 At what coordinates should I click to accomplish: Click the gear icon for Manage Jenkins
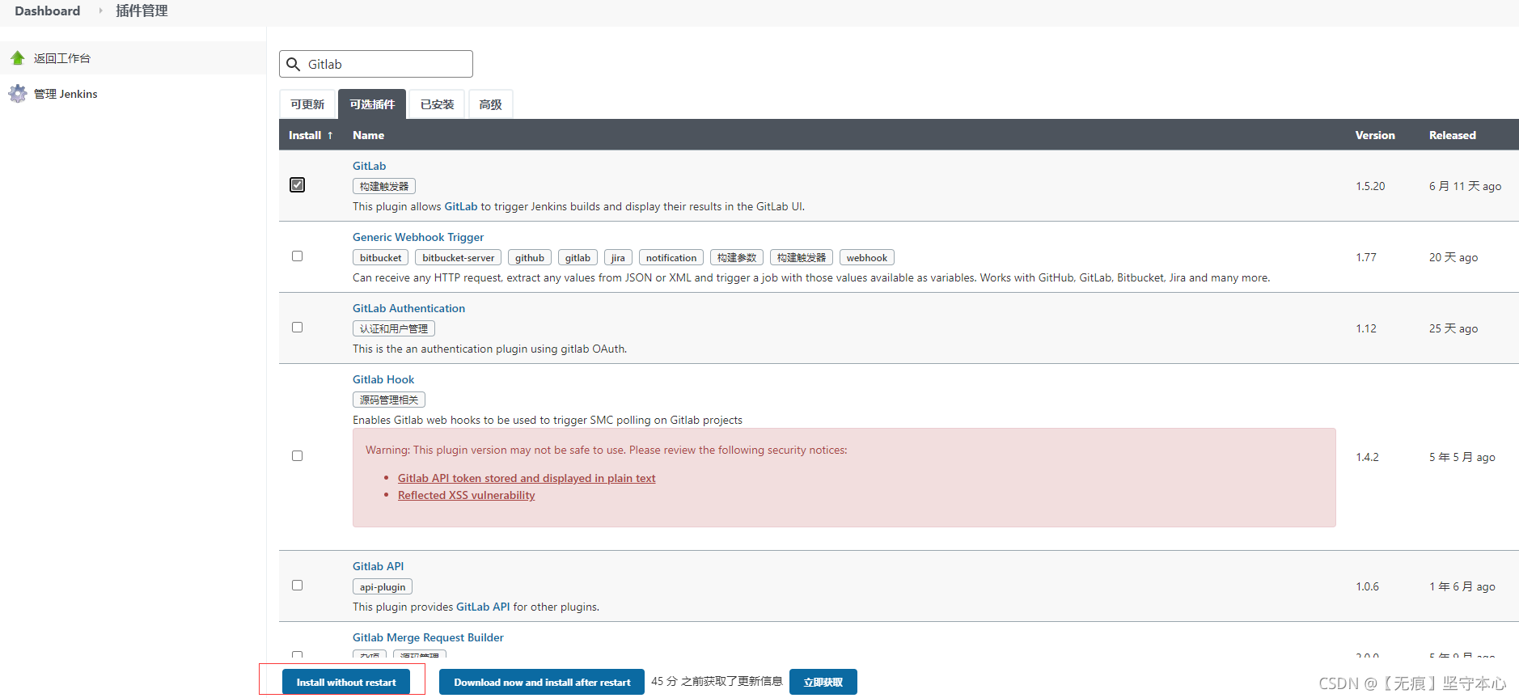pos(18,94)
